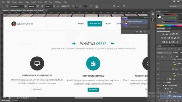
Task: Click the font size input field
Action: [x=49, y=6]
